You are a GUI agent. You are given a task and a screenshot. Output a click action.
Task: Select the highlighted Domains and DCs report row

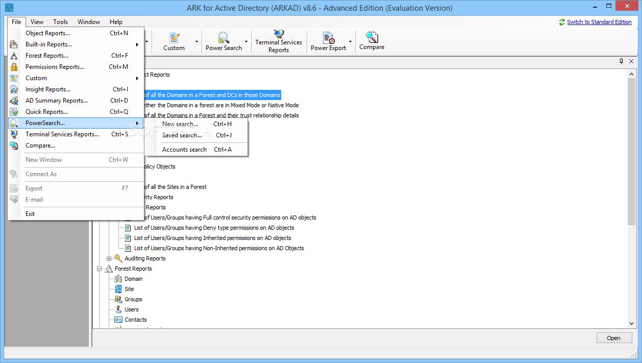(212, 95)
